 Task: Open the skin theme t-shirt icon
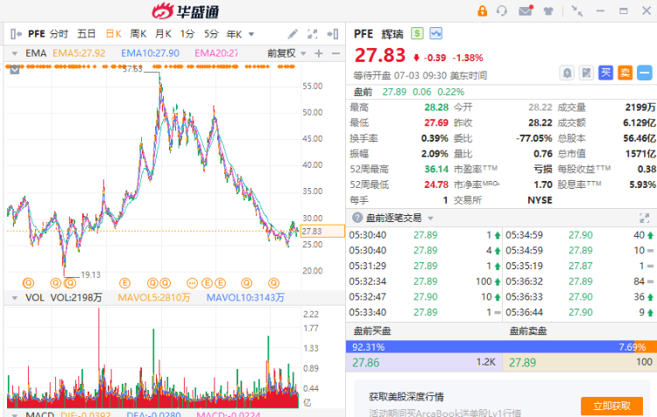point(548,11)
